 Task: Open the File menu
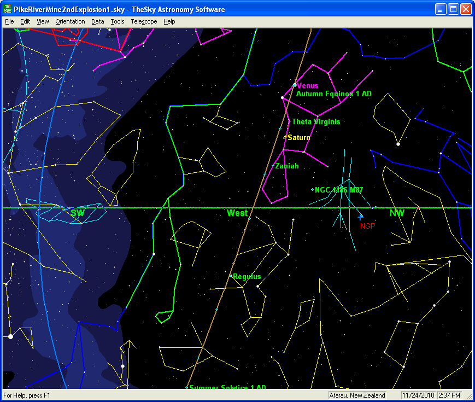9,21
